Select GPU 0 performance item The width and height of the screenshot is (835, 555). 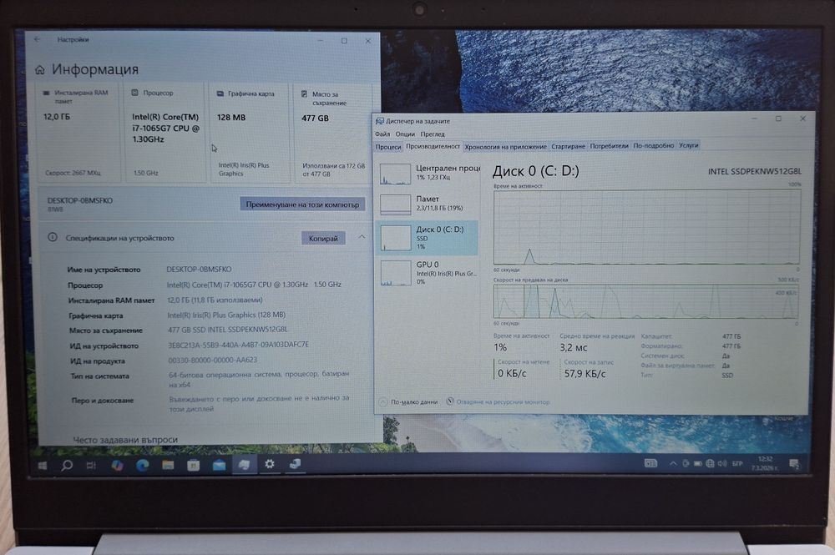click(x=428, y=272)
